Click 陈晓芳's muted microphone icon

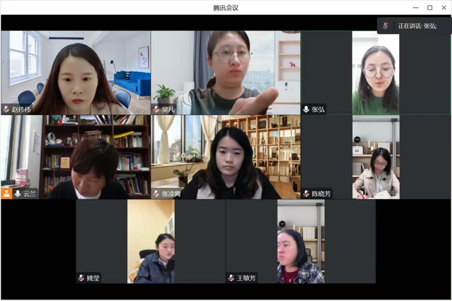(x=306, y=194)
